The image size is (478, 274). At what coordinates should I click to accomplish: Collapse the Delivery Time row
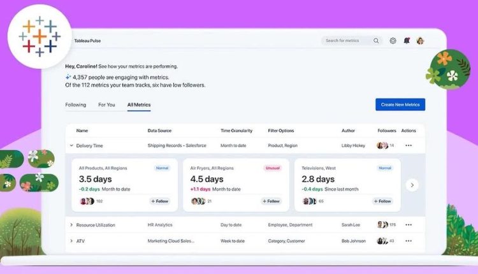[x=71, y=145]
